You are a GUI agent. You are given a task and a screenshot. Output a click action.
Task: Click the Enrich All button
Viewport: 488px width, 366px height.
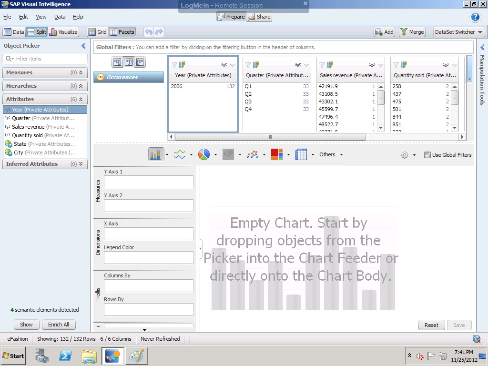pos(59,325)
